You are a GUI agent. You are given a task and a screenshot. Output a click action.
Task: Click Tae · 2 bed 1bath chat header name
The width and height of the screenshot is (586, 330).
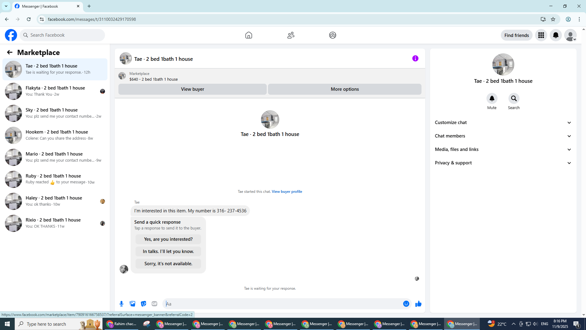(x=164, y=59)
